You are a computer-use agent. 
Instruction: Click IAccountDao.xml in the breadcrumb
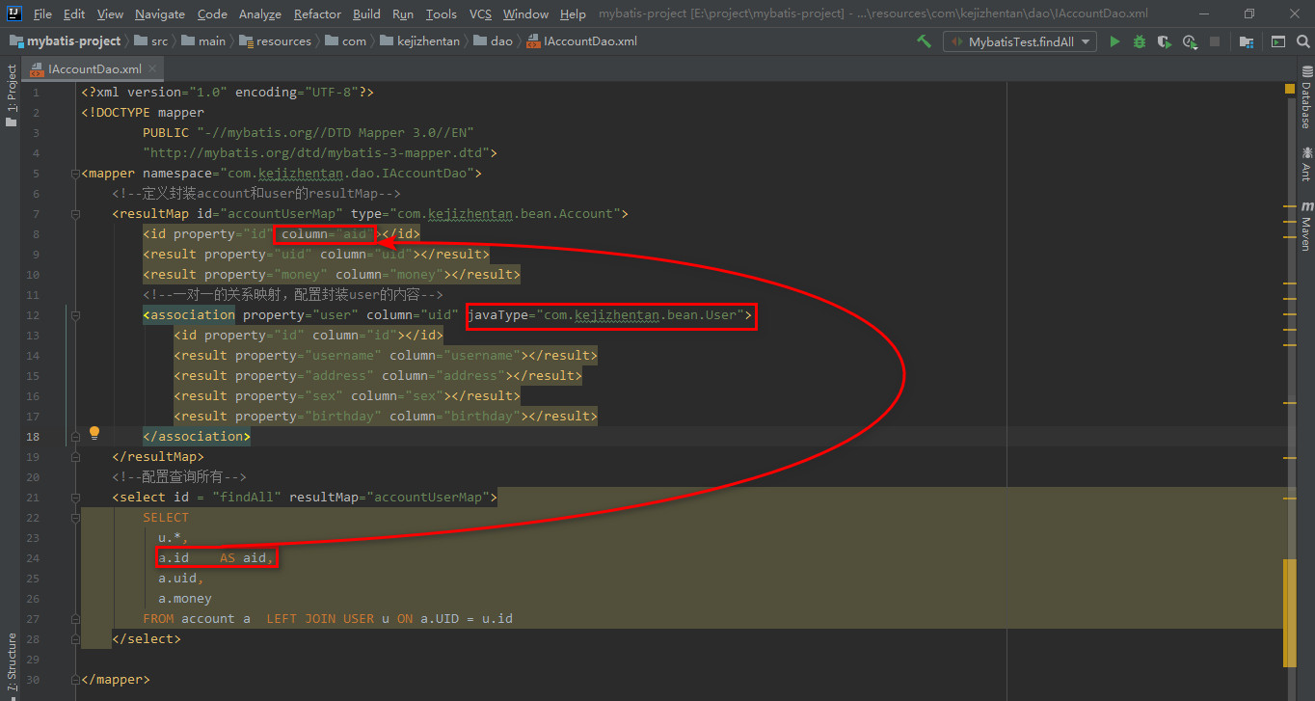[582, 41]
